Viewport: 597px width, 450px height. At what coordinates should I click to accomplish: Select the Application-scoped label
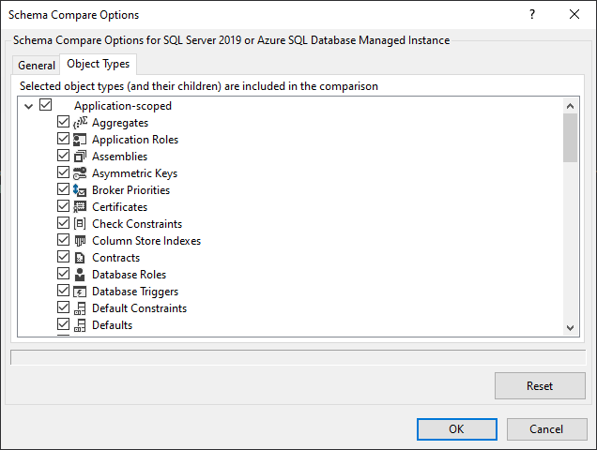pyautogui.click(x=123, y=106)
